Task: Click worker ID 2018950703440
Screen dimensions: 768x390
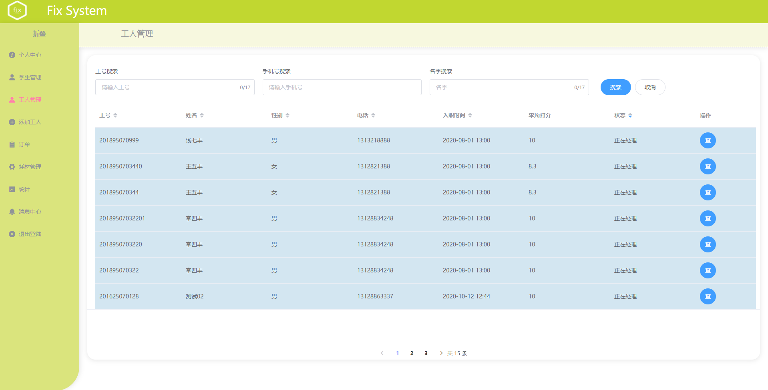Action: 121,166
